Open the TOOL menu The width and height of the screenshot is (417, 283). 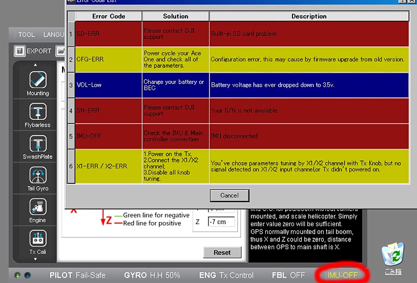tap(27, 35)
